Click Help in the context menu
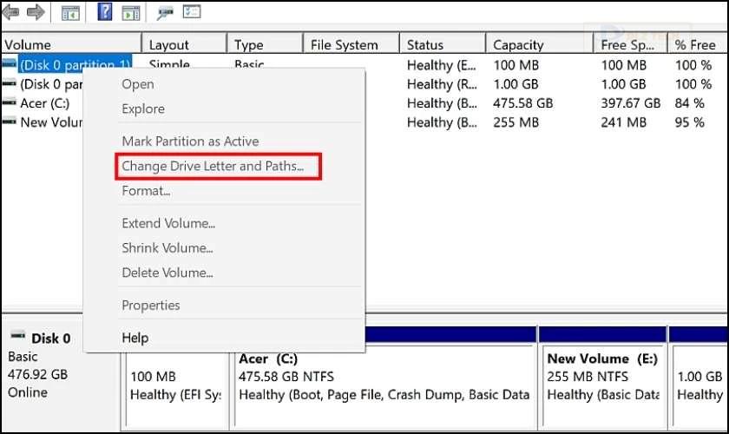 click(135, 338)
